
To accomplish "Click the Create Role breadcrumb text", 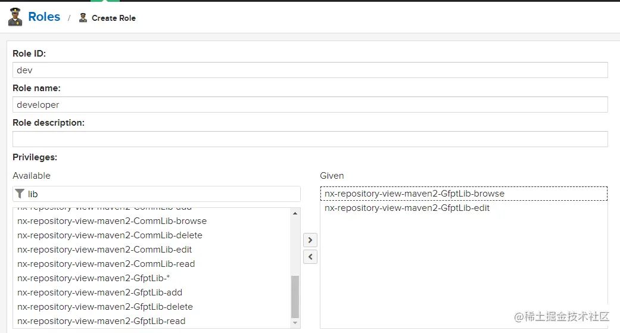I will click(x=114, y=18).
